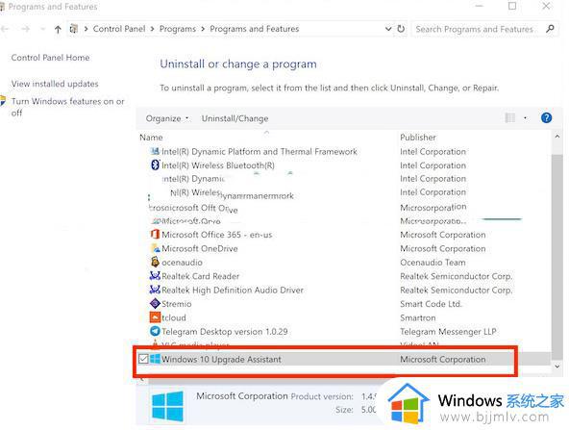569x430 pixels.
Task: Click Telegram Messenger LLP publisher cell
Action: coord(448,332)
